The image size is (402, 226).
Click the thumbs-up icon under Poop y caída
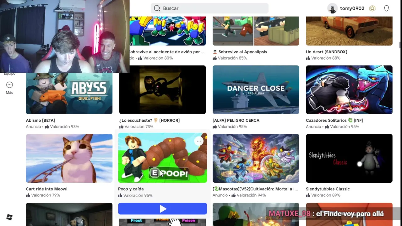click(120, 196)
